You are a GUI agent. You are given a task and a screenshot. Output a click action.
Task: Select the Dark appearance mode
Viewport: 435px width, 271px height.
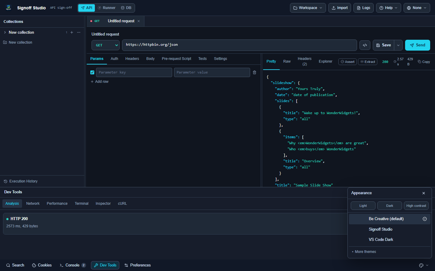[x=390, y=206]
